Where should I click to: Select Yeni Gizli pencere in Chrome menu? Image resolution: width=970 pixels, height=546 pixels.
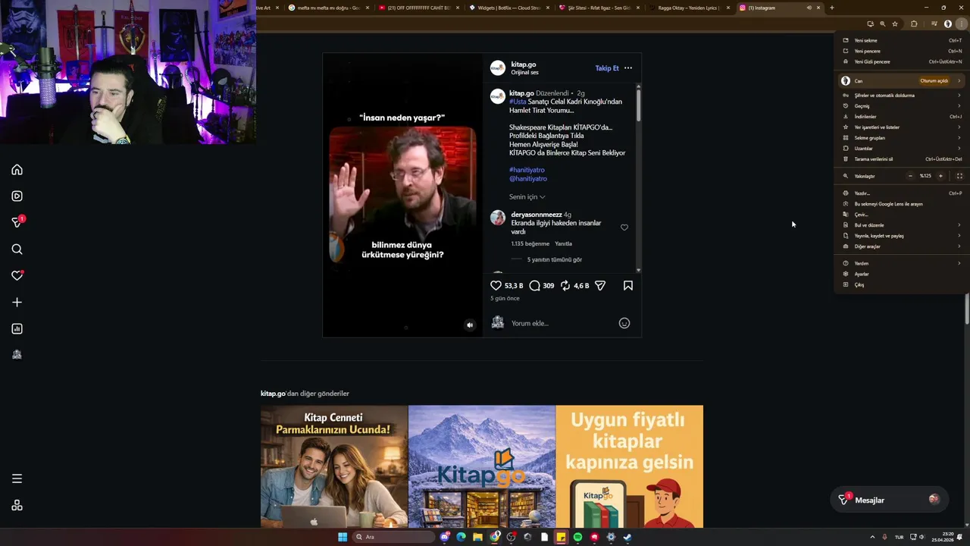[902, 61]
